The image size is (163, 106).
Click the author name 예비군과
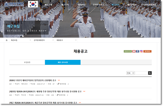click(24, 84)
